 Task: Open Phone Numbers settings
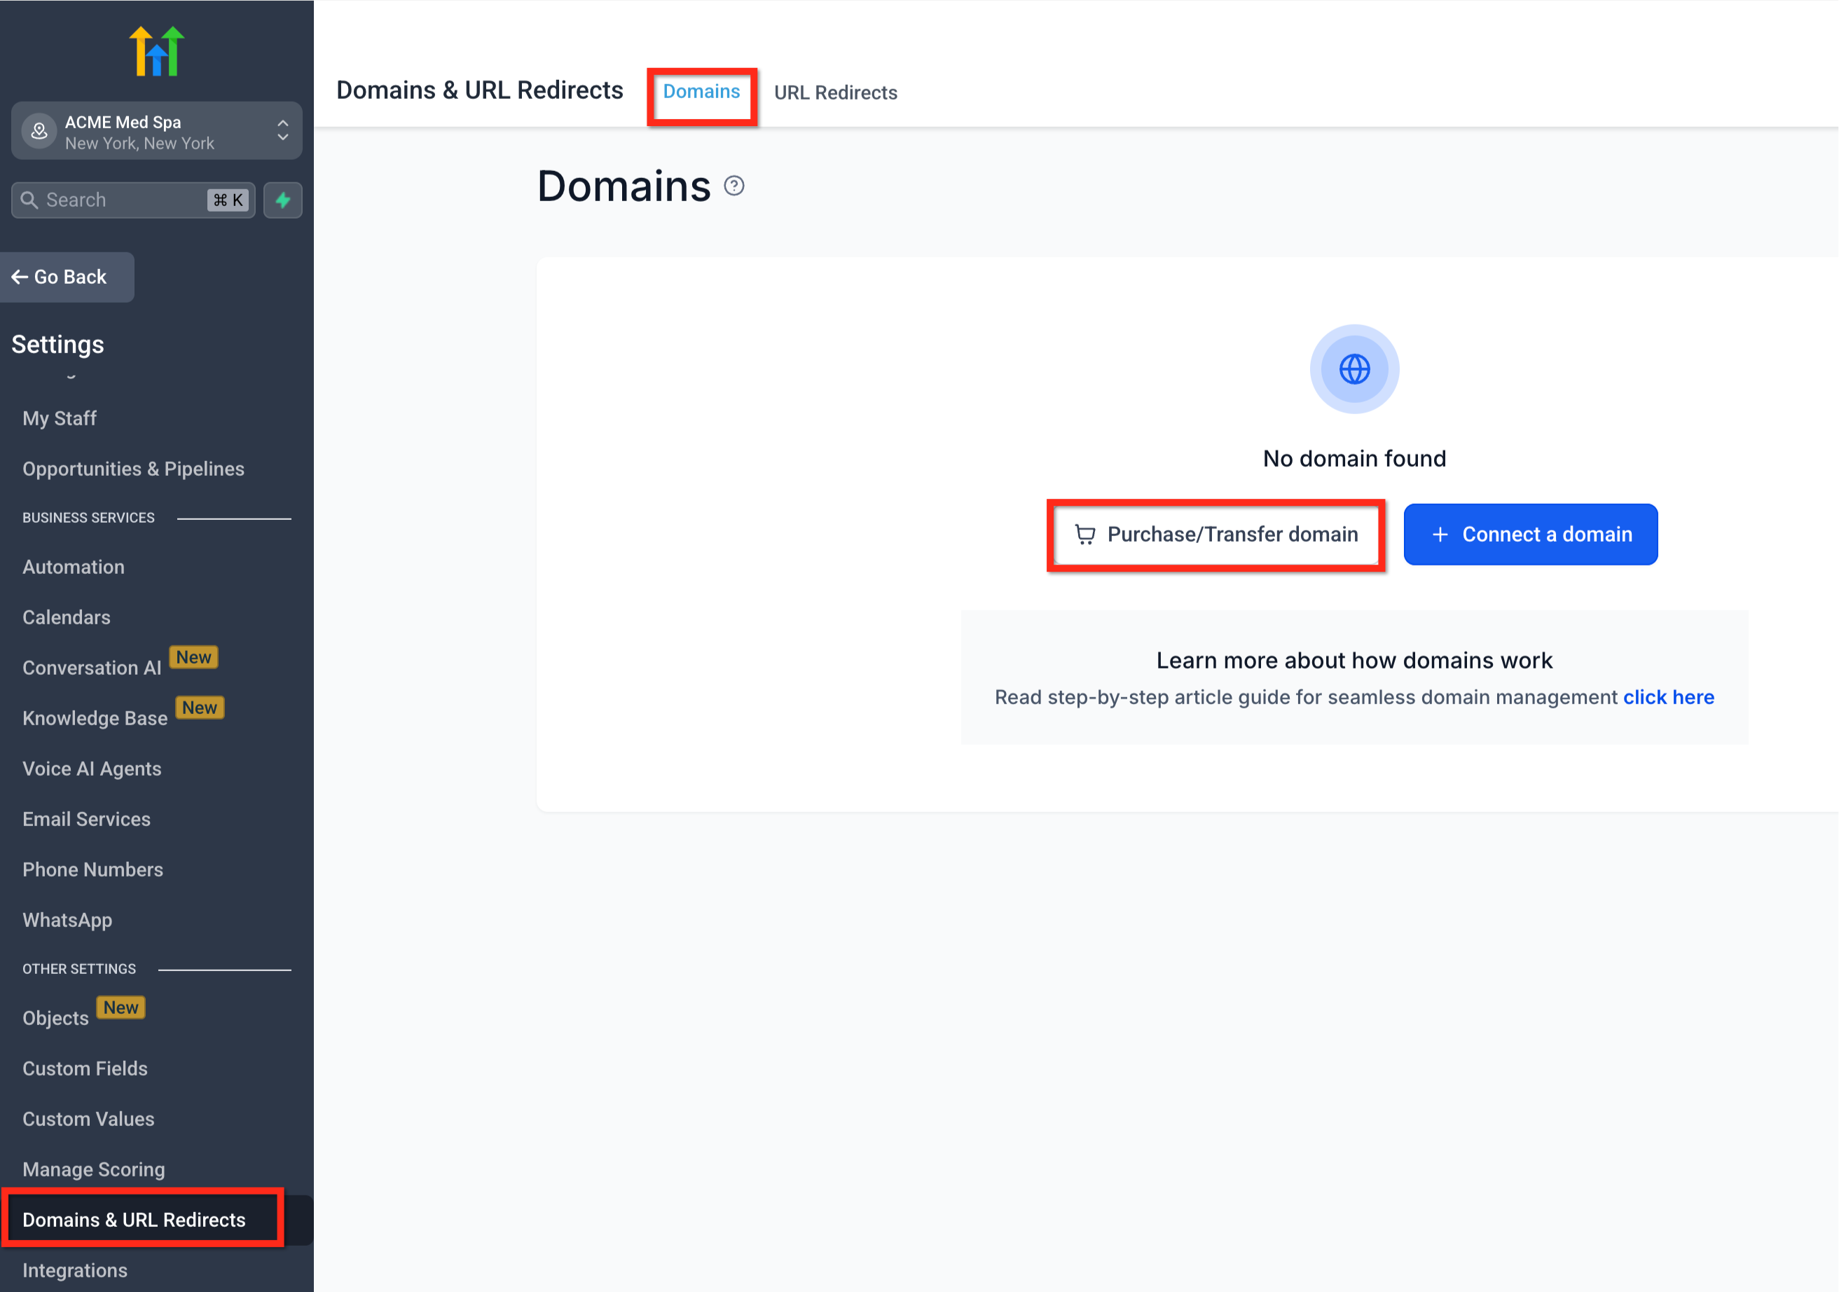(x=93, y=870)
